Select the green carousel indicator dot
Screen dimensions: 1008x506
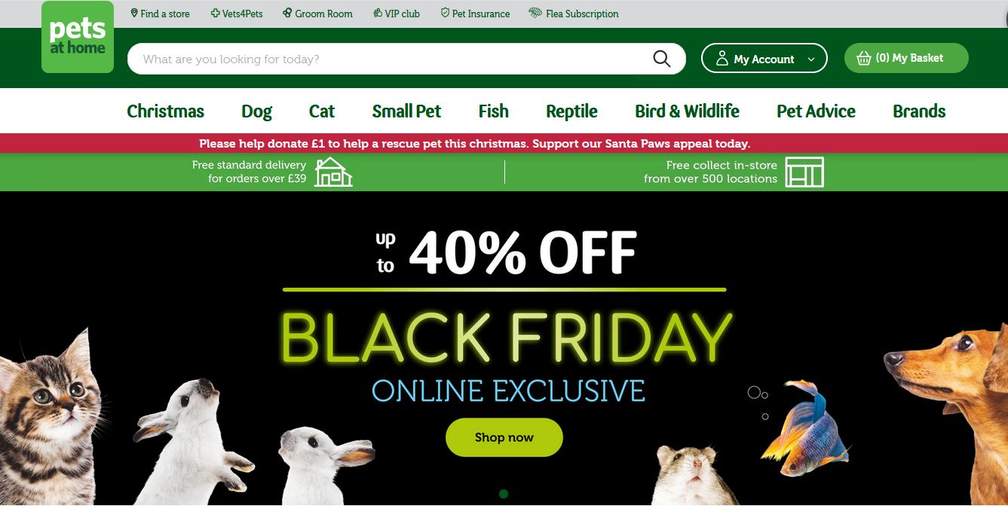coord(504,494)
